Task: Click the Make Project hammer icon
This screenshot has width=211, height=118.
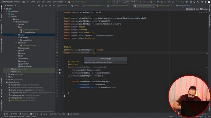Action: click(x=109, y=2)
